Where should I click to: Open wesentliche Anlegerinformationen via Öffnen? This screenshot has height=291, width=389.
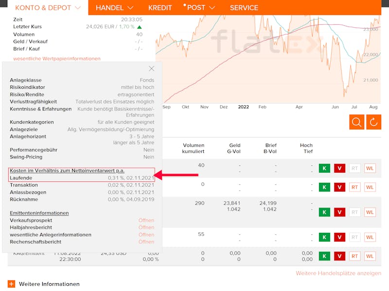pyautogui.click(x=146, y=235)
